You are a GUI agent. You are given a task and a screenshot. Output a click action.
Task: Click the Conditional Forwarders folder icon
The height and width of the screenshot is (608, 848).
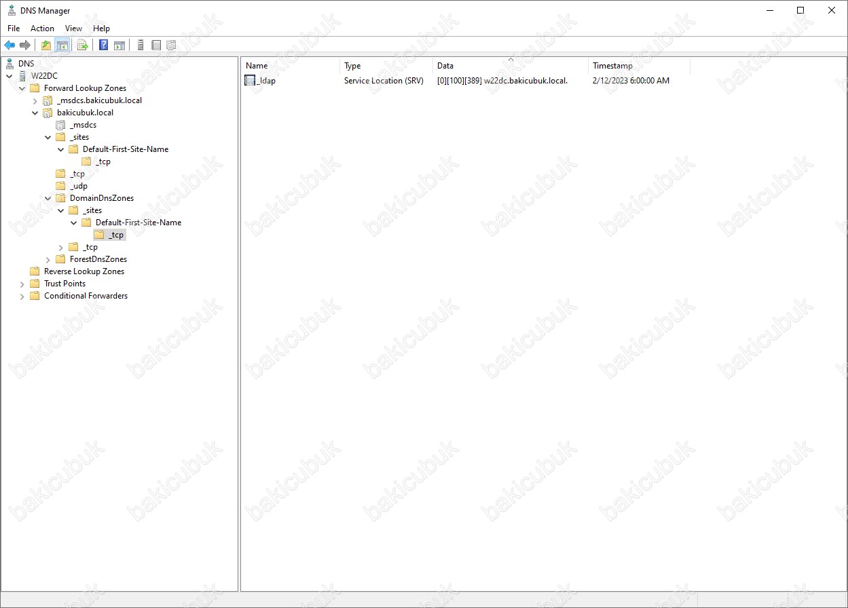point(35,296)
